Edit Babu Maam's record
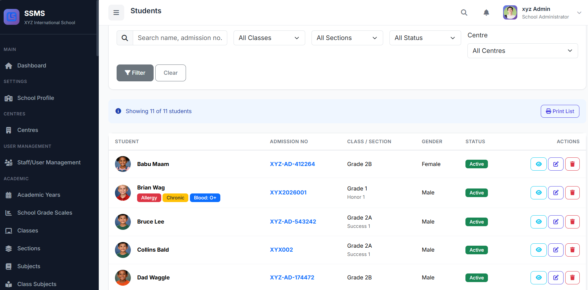Viewport: 588px width, 290px height. point(556,164)
